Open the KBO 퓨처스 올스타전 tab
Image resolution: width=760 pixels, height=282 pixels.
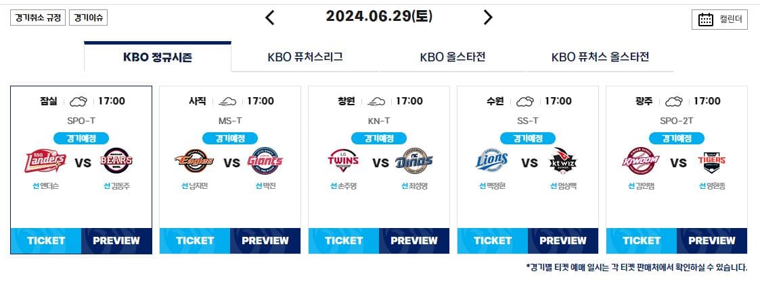(600, 57)
